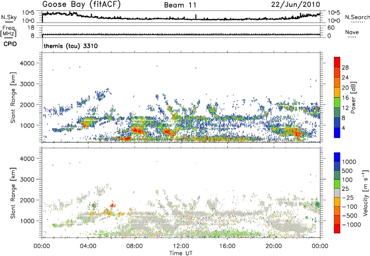Image resolution: width=370 pixels, height=256 pixels.
Task: Click the 'themis (tau) 3310' text
Action: click(71, 46)
